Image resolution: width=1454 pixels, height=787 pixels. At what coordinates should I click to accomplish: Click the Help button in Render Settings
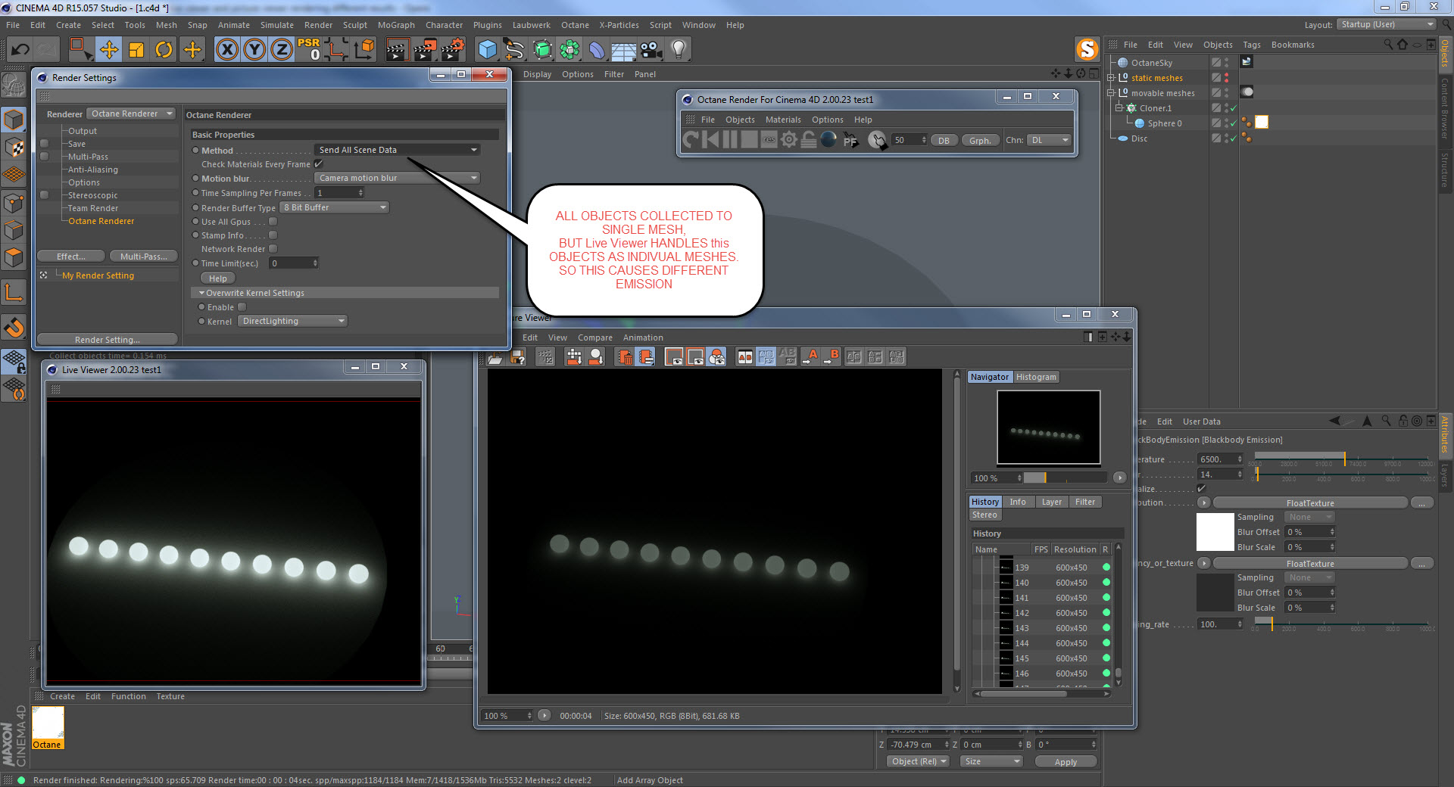pos(218,278)
